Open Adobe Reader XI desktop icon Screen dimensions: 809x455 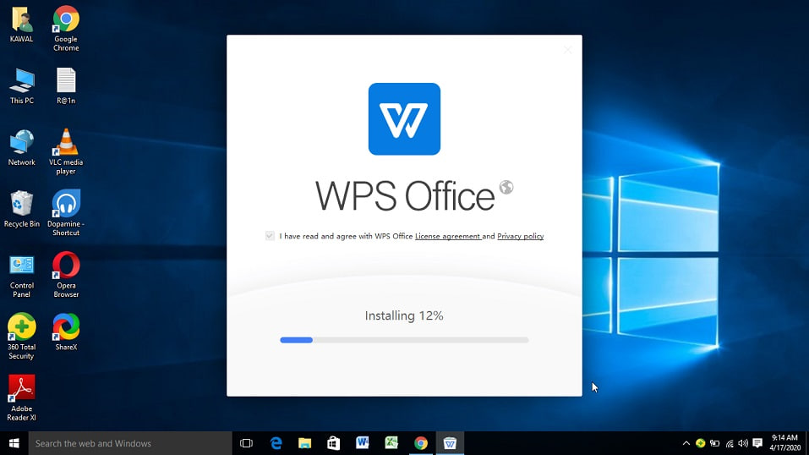(21, 389)
